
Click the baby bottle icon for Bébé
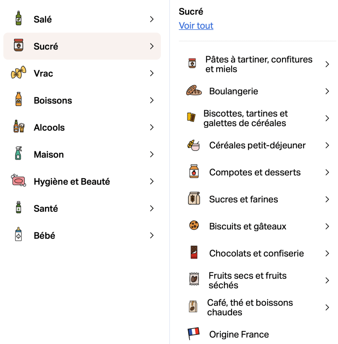click(18, 234)
